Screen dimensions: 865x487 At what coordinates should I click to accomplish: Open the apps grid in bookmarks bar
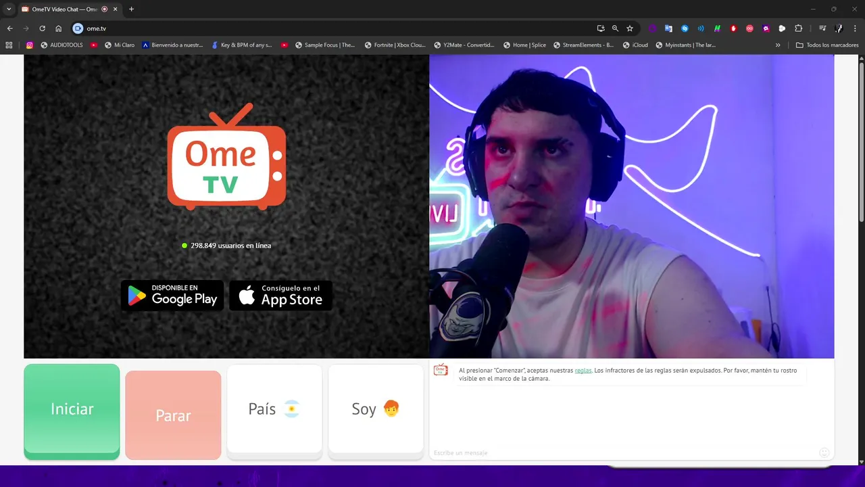(x=9, y=45)
